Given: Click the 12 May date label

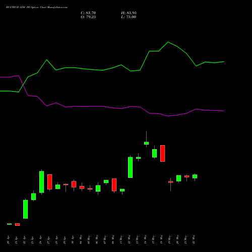Looking at the screenshot, I should pyautogui.click(x=130, y=239).
